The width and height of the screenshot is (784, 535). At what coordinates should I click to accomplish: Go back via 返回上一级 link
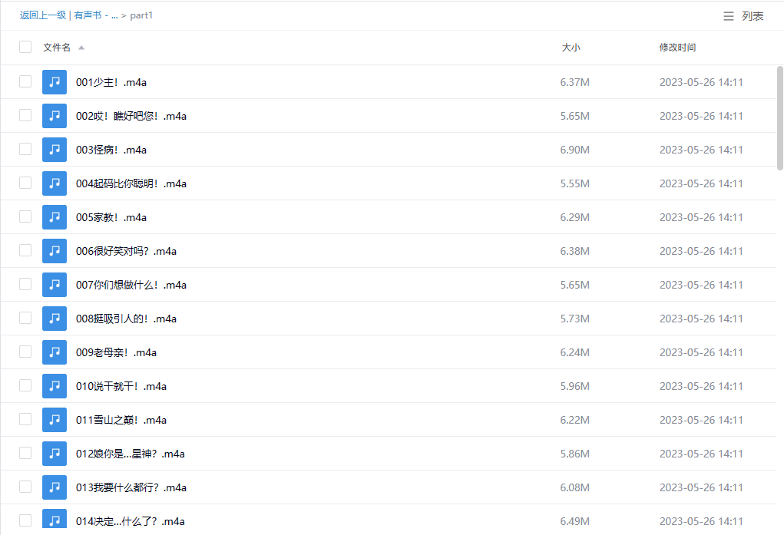tap(43, 15)
